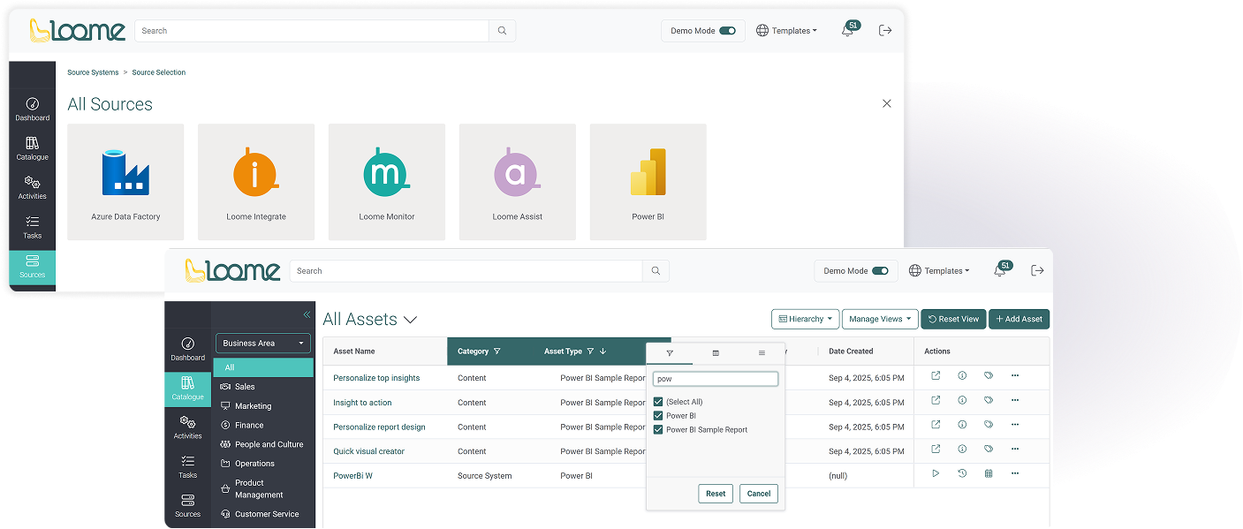Screen dimensions: 1243x529
Task: Click the Add Asset button
Action: coord(1019,319)
